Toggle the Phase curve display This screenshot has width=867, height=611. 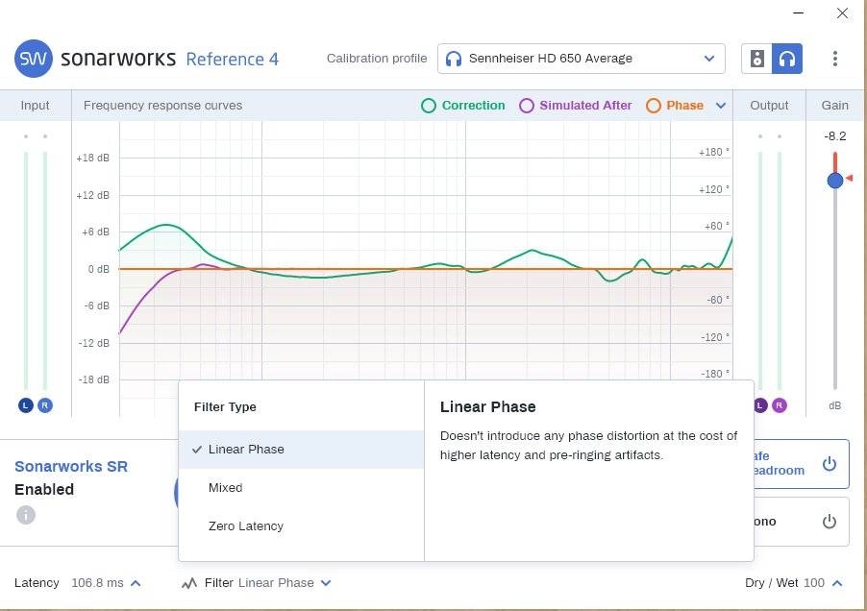(x=675, y=106)
